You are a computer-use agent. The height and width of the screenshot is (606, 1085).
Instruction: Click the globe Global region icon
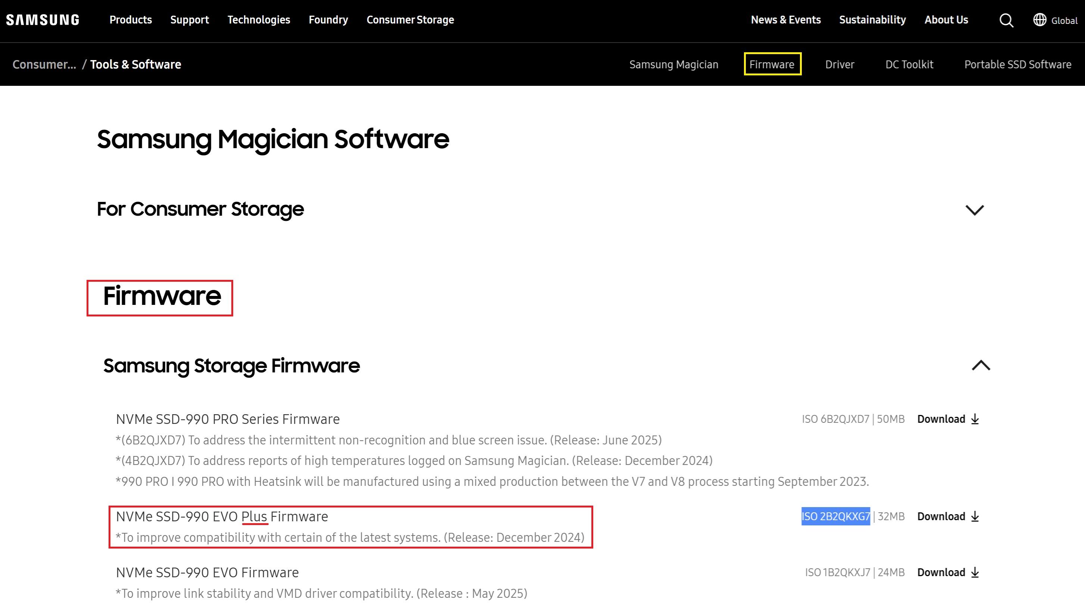[x=1039, y=20]
